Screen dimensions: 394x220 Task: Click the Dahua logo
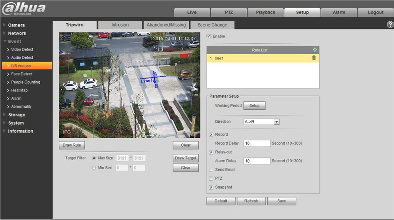[23, 8]
